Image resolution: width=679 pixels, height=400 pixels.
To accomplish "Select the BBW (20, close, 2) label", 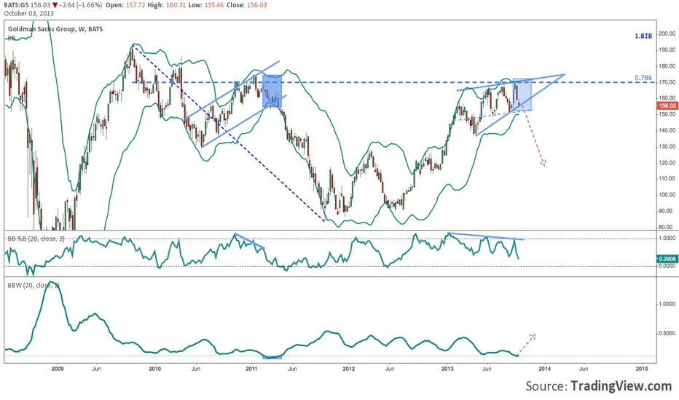I will (34, 285).
